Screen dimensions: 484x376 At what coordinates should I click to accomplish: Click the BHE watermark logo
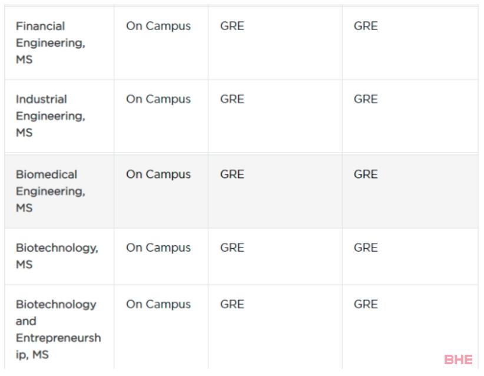(458, 359)
